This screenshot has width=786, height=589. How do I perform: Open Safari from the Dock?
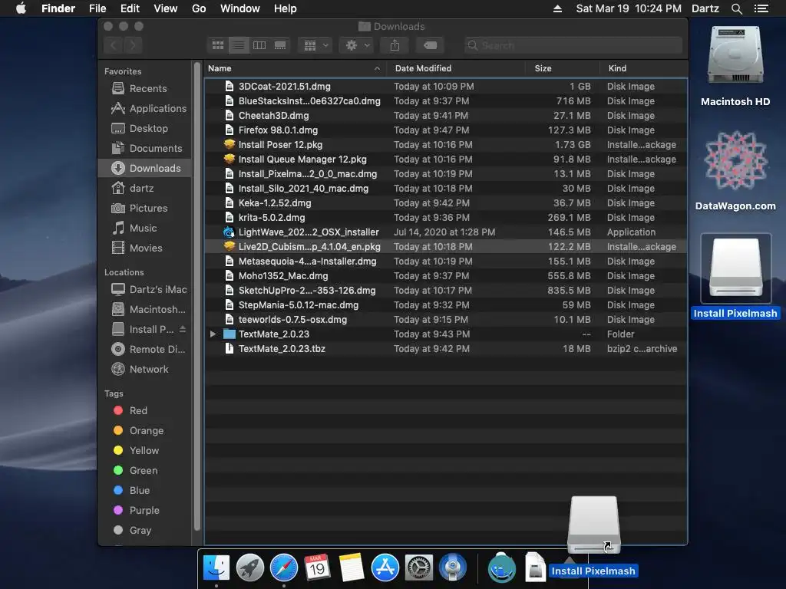[x=284, y=568]
